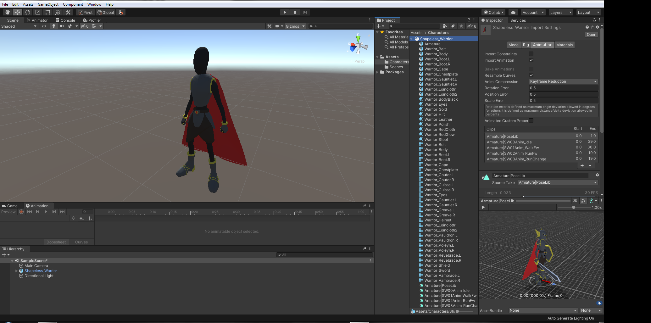The image size is (651, 323).
Task: Go to next animation keyframe
Action: point(54,212)
